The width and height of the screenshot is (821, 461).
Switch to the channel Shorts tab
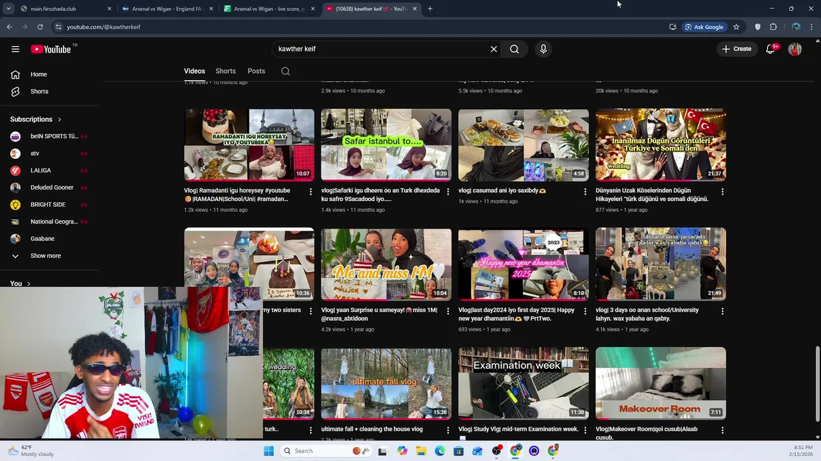(226, 71)
